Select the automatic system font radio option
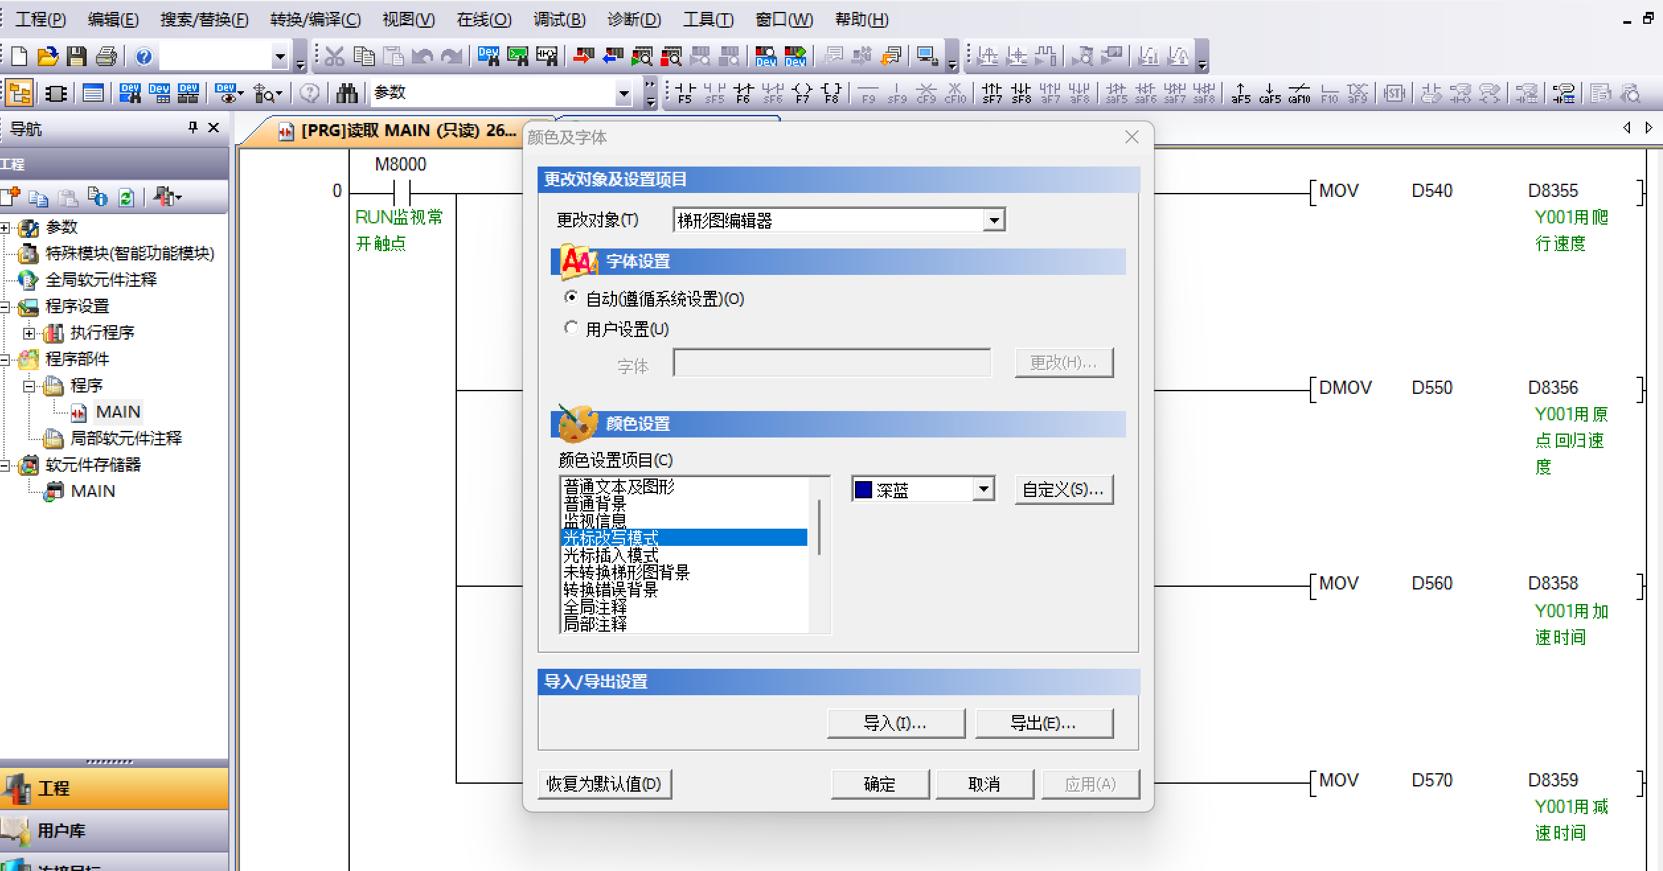The height and width of the screenshot is (871, 1663). [571, 298]
